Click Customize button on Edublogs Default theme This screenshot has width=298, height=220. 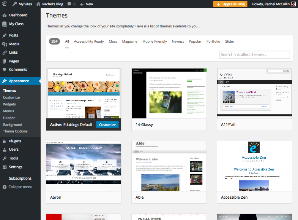pyautogui.click(x=107, y=125)
